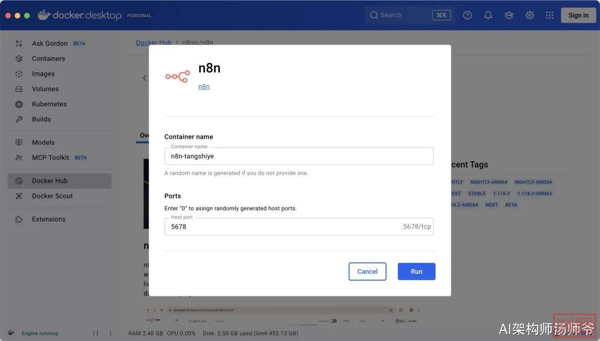The height and width of the screenshot is (341, 600).
Task: Open Ask Gordon in sidebar
Action: (49, 43)
